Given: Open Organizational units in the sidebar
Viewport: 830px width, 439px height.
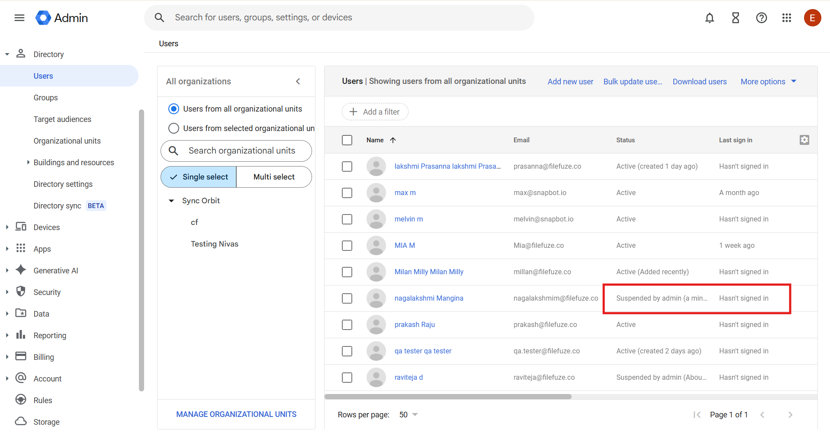Looking at the screenshot, I should (x=67, y=141).
